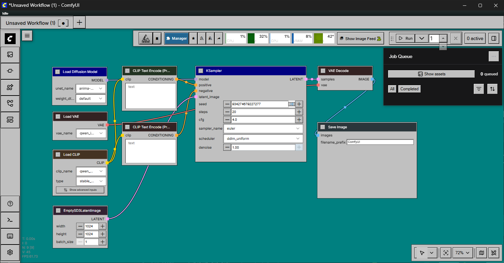504x263 pixels.
Task: Collapse the Load Diffusion Model node
Action: tap(57, 72)
